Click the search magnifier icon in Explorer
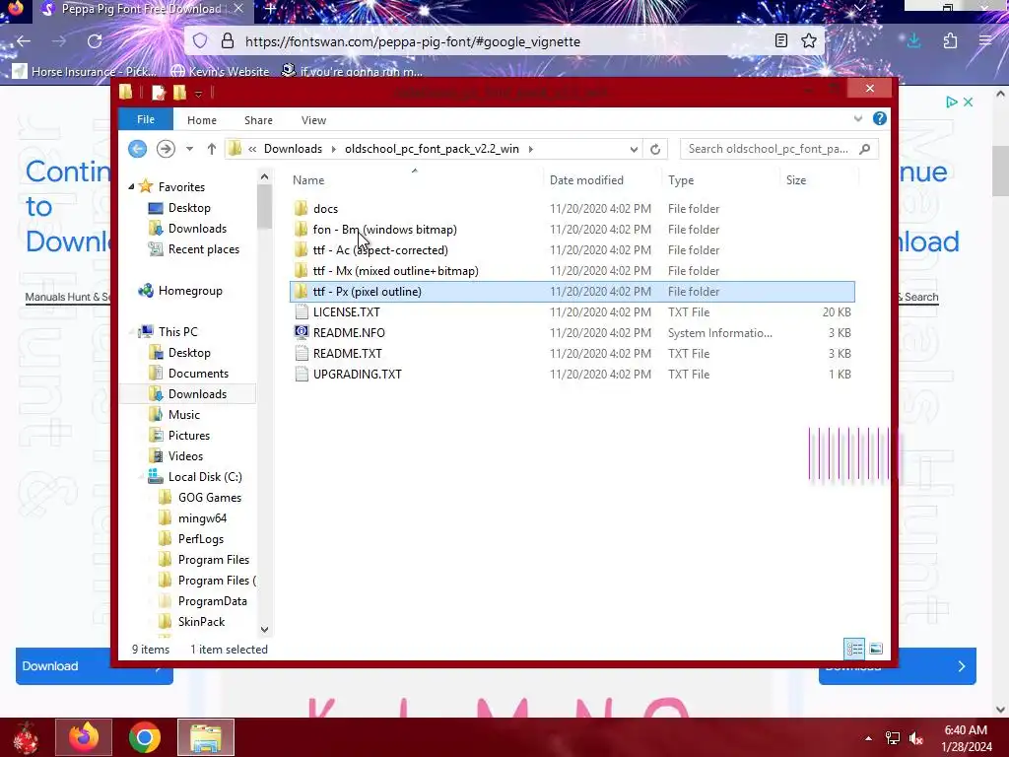The height and width of the screenshot is (757, 1009). (x=865, y=149)
